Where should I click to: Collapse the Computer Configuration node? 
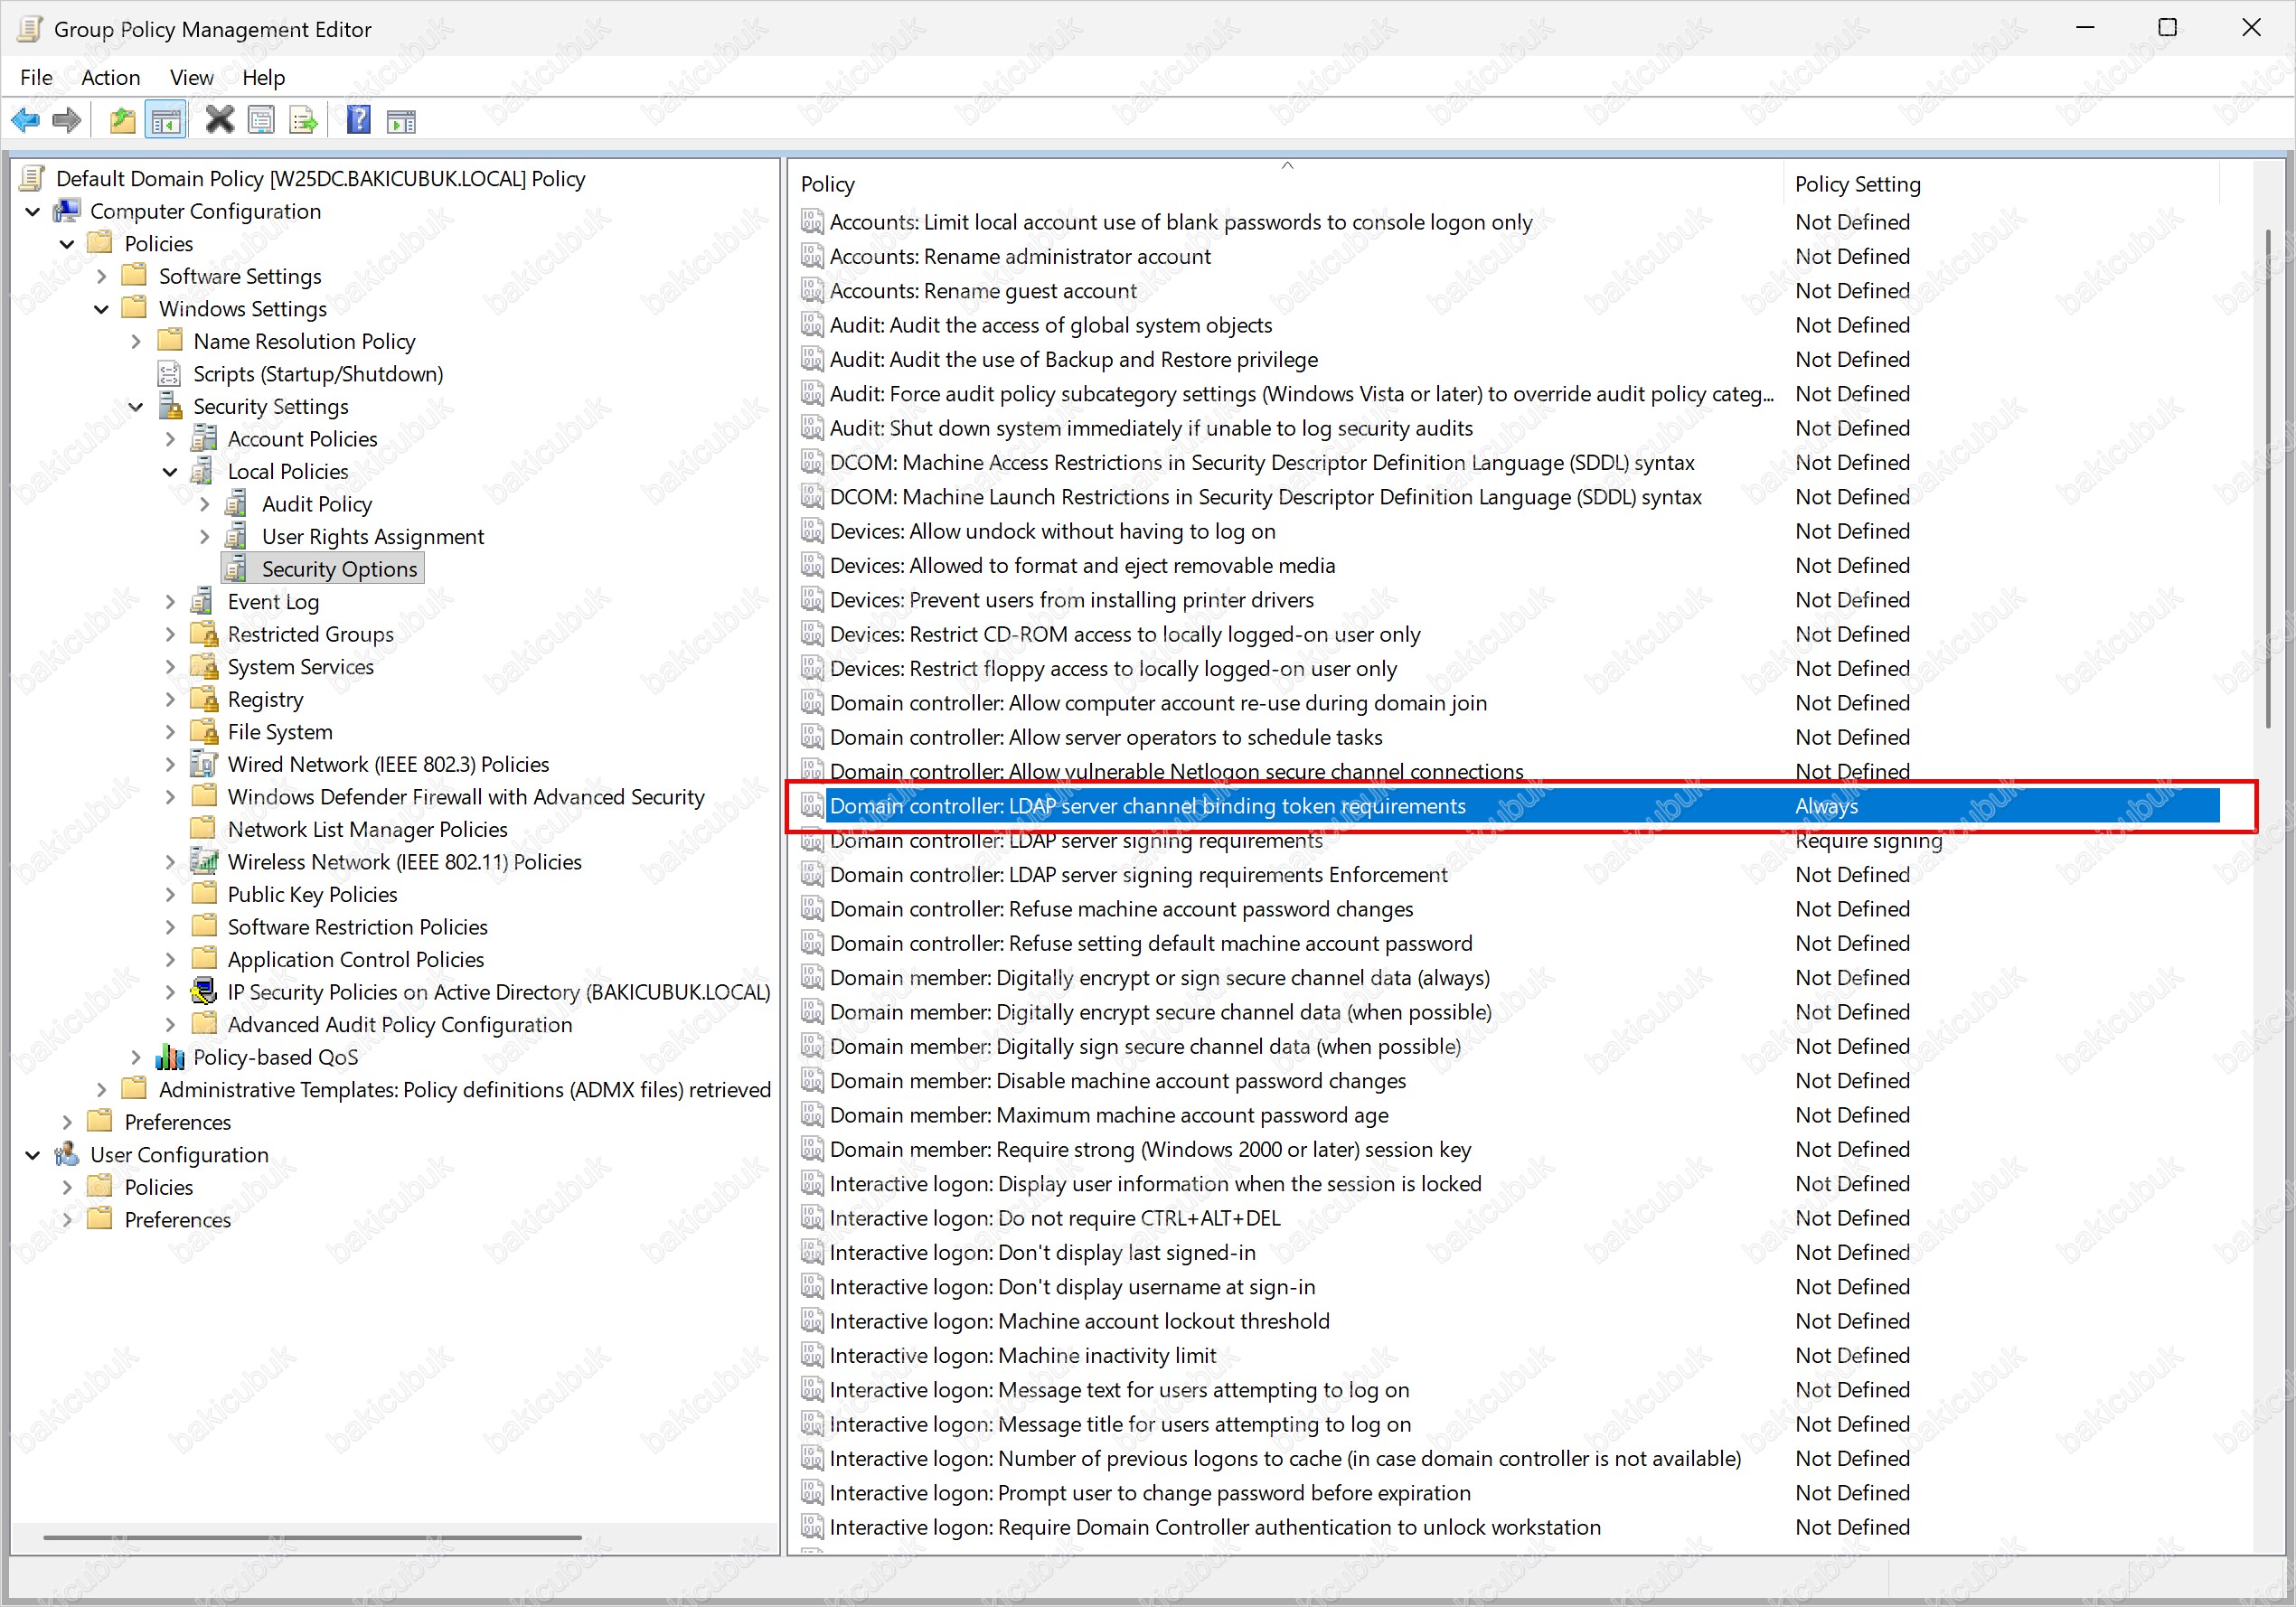33,211
